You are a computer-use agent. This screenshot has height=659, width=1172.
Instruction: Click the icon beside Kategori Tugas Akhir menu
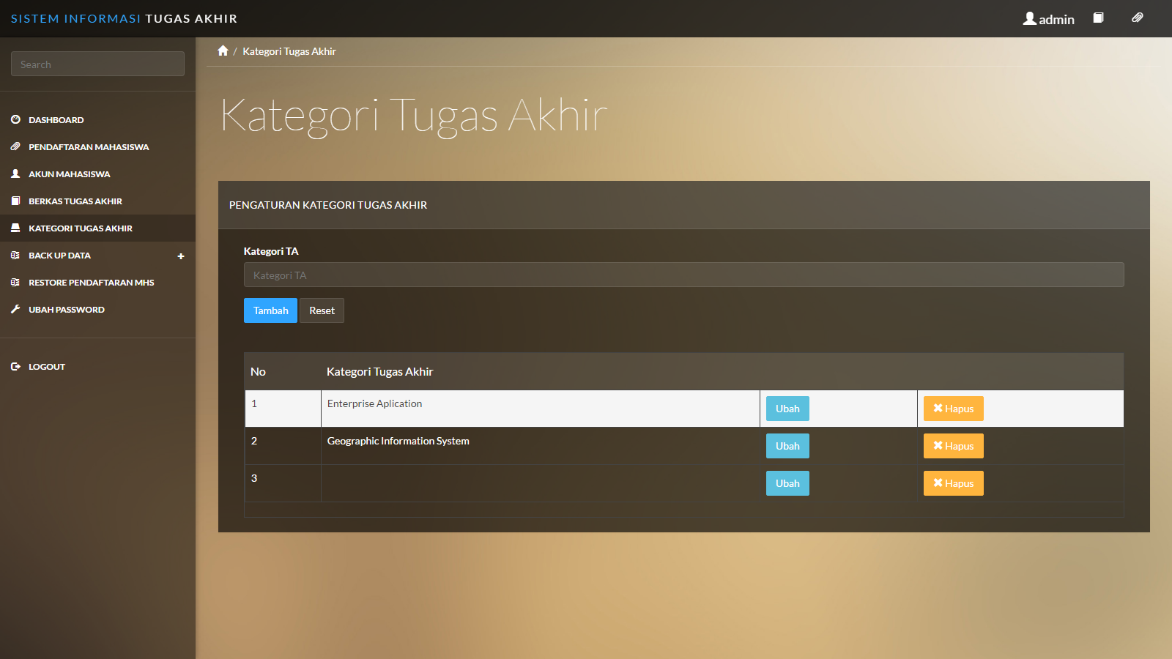[x=15, y=228]
